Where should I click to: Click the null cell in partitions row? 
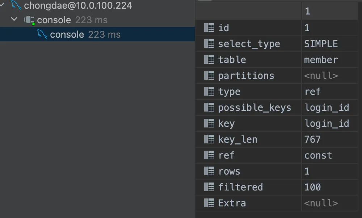click(321, 76)
